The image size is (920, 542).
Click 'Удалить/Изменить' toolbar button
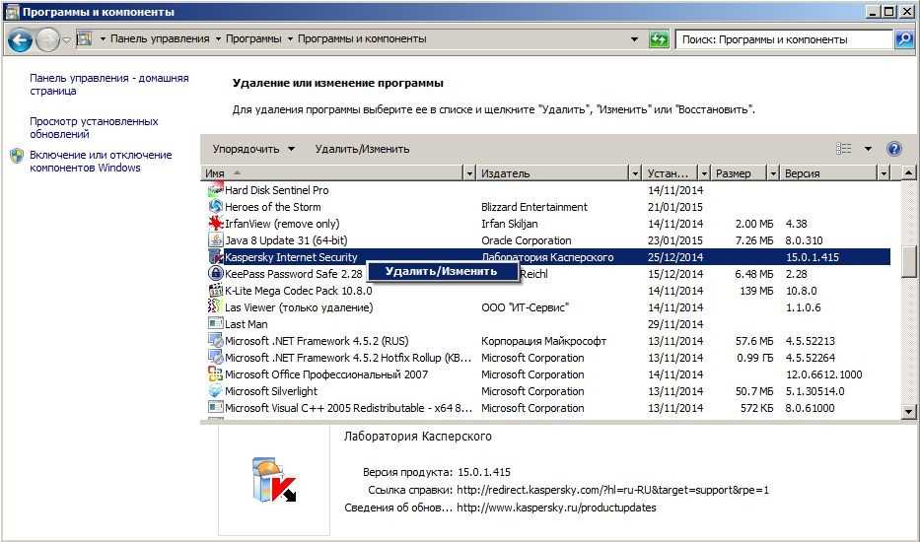click(x=362, y=149)
